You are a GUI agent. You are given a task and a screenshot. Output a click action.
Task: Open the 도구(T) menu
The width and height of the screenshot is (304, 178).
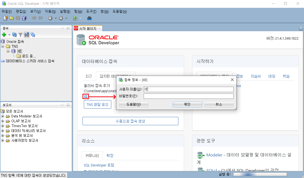coord(91,12)
